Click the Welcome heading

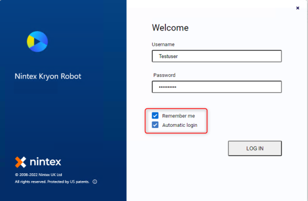pos(170,28)
